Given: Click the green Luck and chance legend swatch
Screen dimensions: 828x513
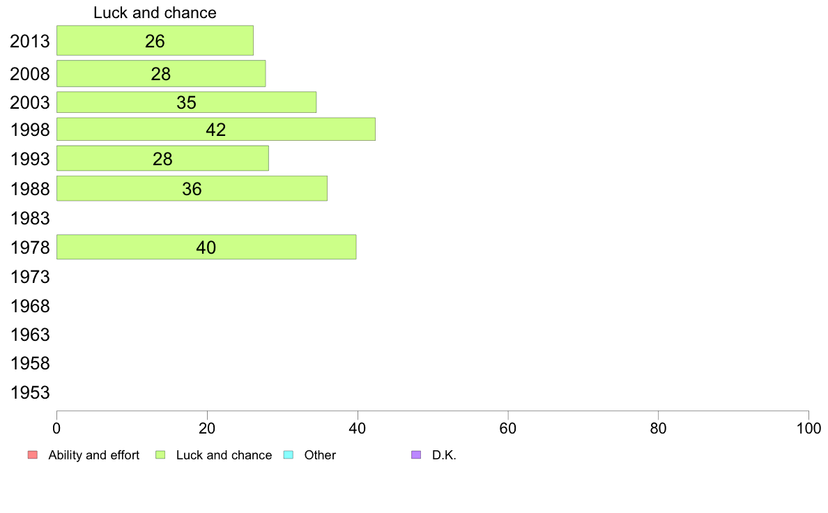Looking at the screenshot, I should coord(160,455).
